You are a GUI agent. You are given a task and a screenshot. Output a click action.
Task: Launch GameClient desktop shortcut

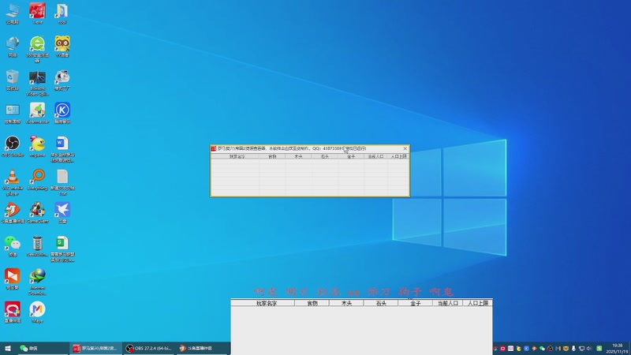[x=37, y=213]
